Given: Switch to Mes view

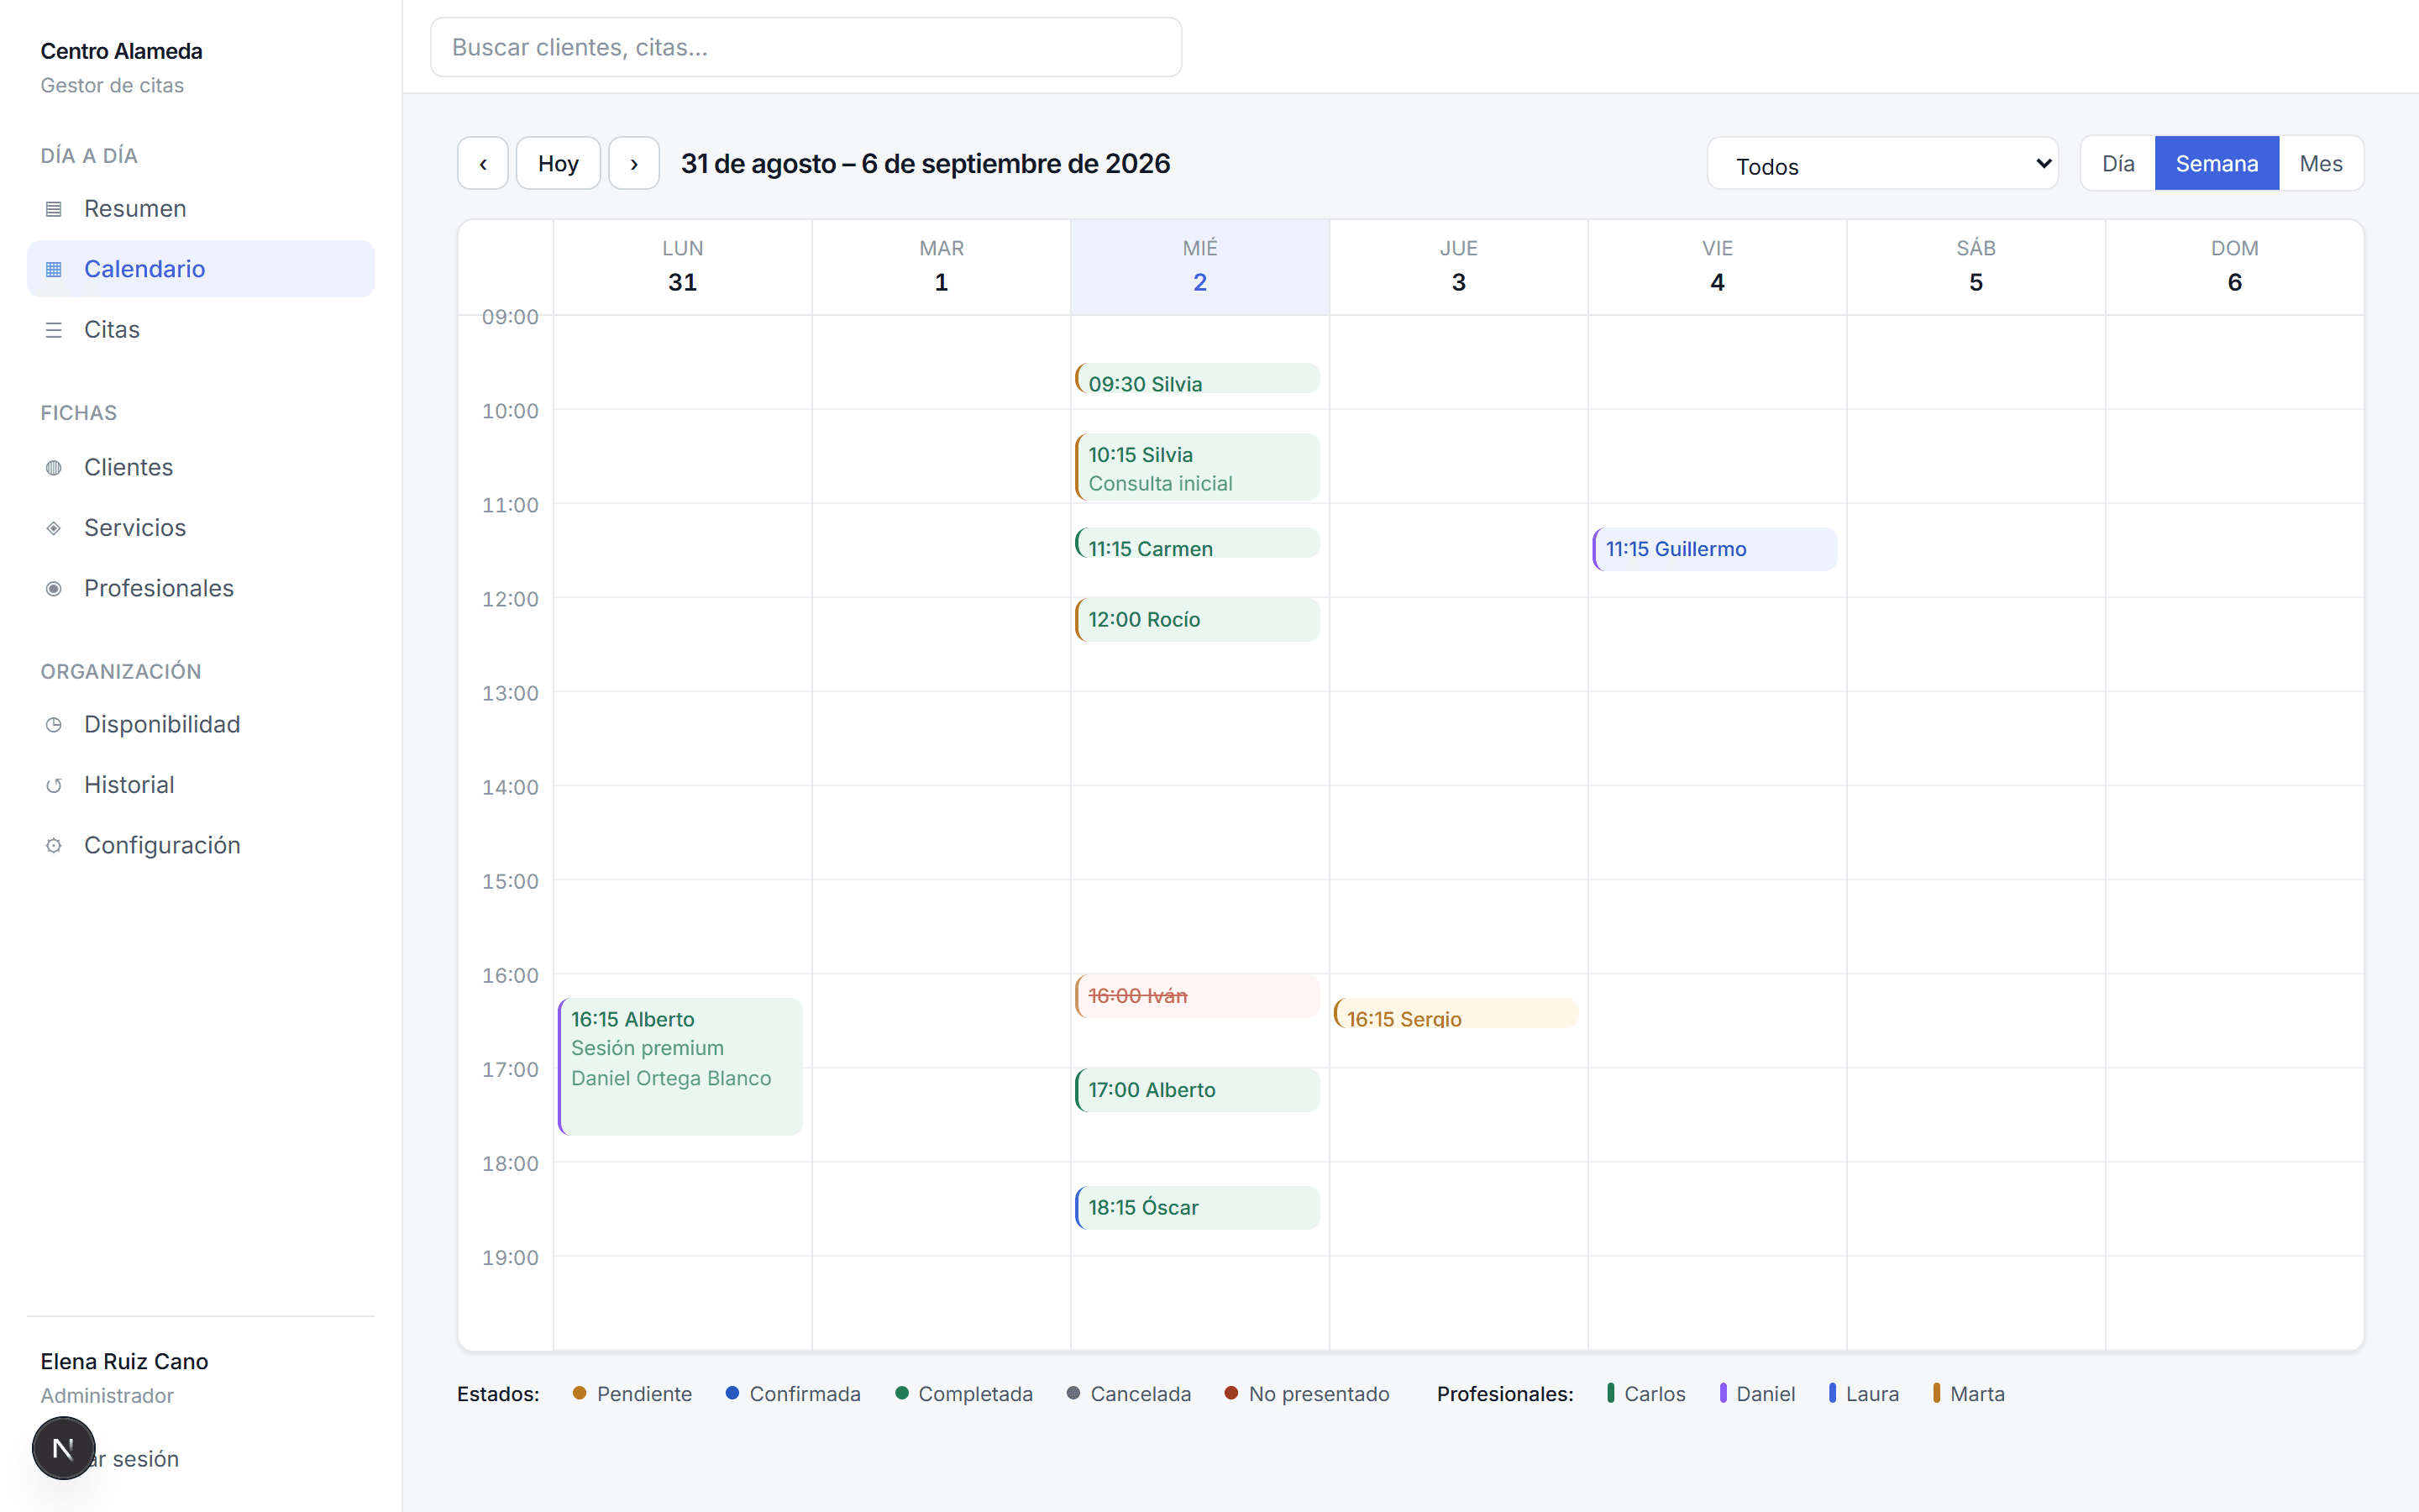Looking at the screenshot, I should [2321, 163].
